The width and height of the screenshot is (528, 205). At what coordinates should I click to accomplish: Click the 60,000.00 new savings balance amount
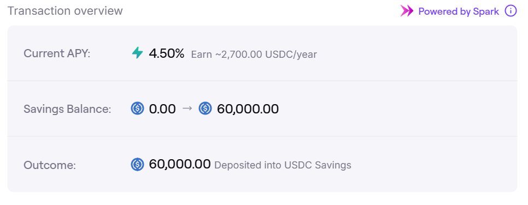[248, 109]
